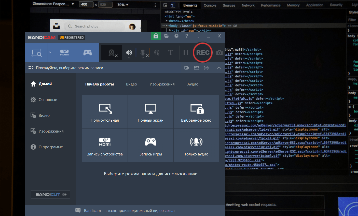Click the grid icon beside mode prompt
The image size is (358, 216).
pyautogui.click(x=31, y=68)
